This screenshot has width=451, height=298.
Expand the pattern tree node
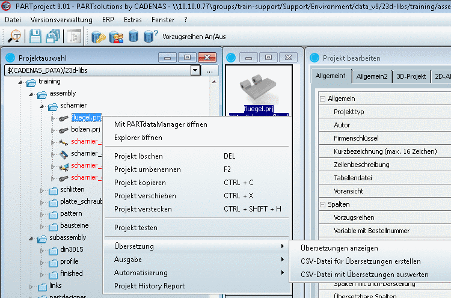[42, 214]
